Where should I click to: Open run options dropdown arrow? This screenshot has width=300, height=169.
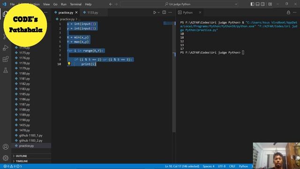158,13
